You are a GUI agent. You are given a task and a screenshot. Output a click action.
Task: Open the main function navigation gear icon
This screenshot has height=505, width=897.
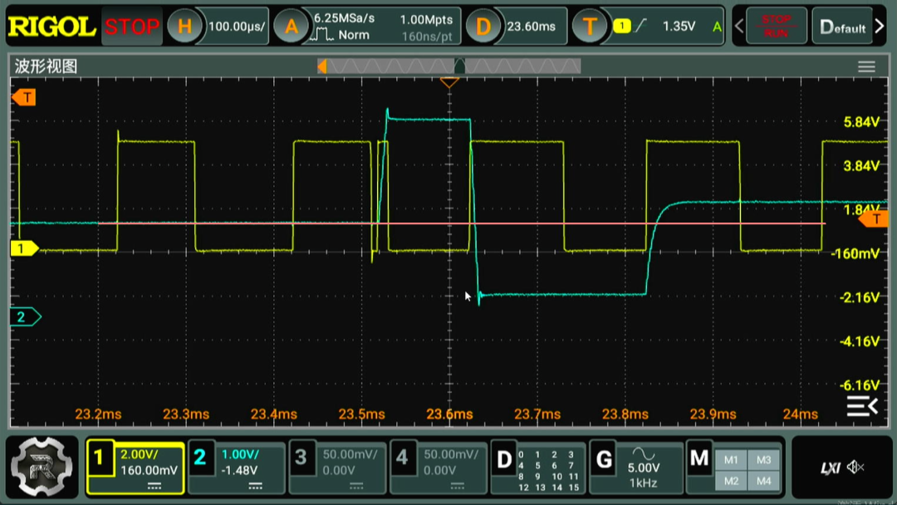click(x=42, y=466)
